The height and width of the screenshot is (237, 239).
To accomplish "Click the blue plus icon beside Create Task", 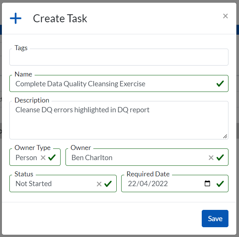I will coord(16,18).
